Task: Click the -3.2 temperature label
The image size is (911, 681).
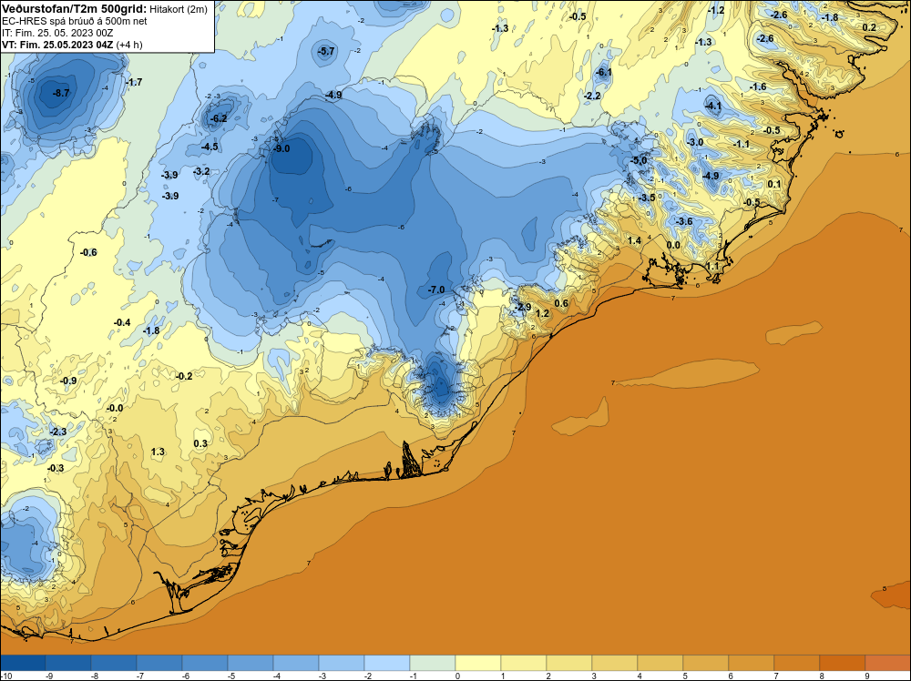Action: (201, 172)
